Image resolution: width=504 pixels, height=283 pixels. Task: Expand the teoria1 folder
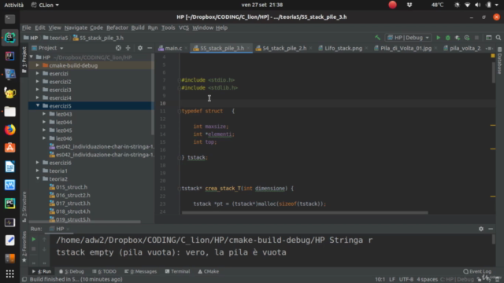tap(38, 171)
